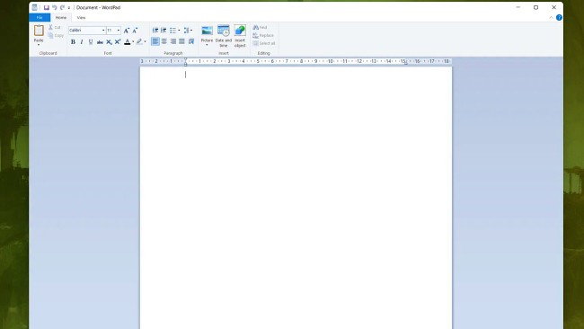This screenshot has width=584, height=329.
Task: Click the Copy button
Action: [56, 35]
